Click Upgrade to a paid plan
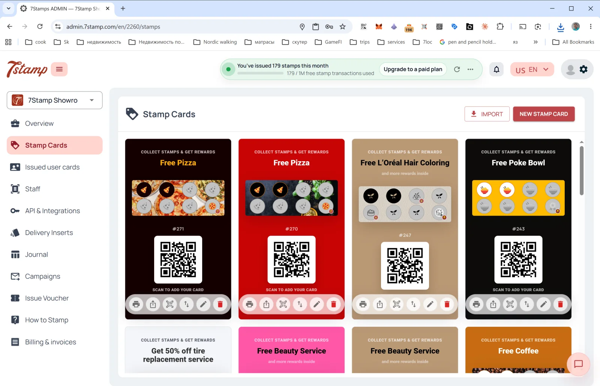Viewport: 600px width, 386px height. 413,69
